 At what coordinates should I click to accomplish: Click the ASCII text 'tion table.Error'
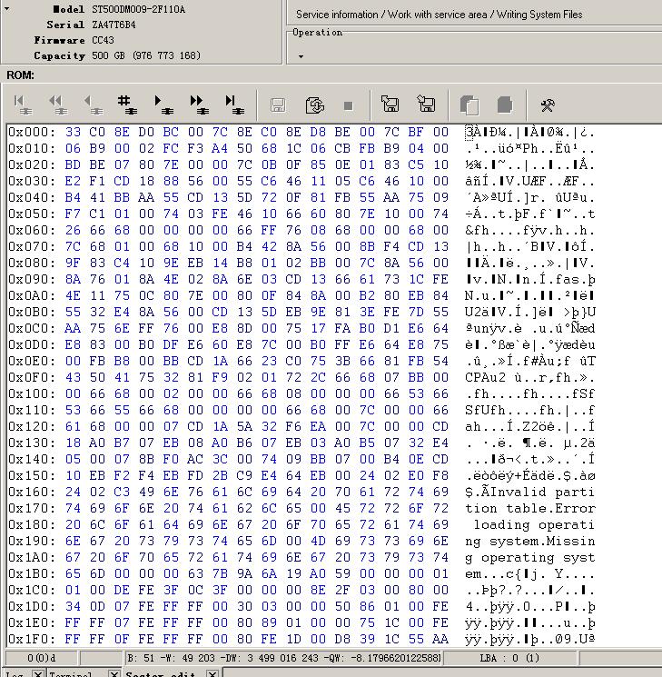pos(530,508)
